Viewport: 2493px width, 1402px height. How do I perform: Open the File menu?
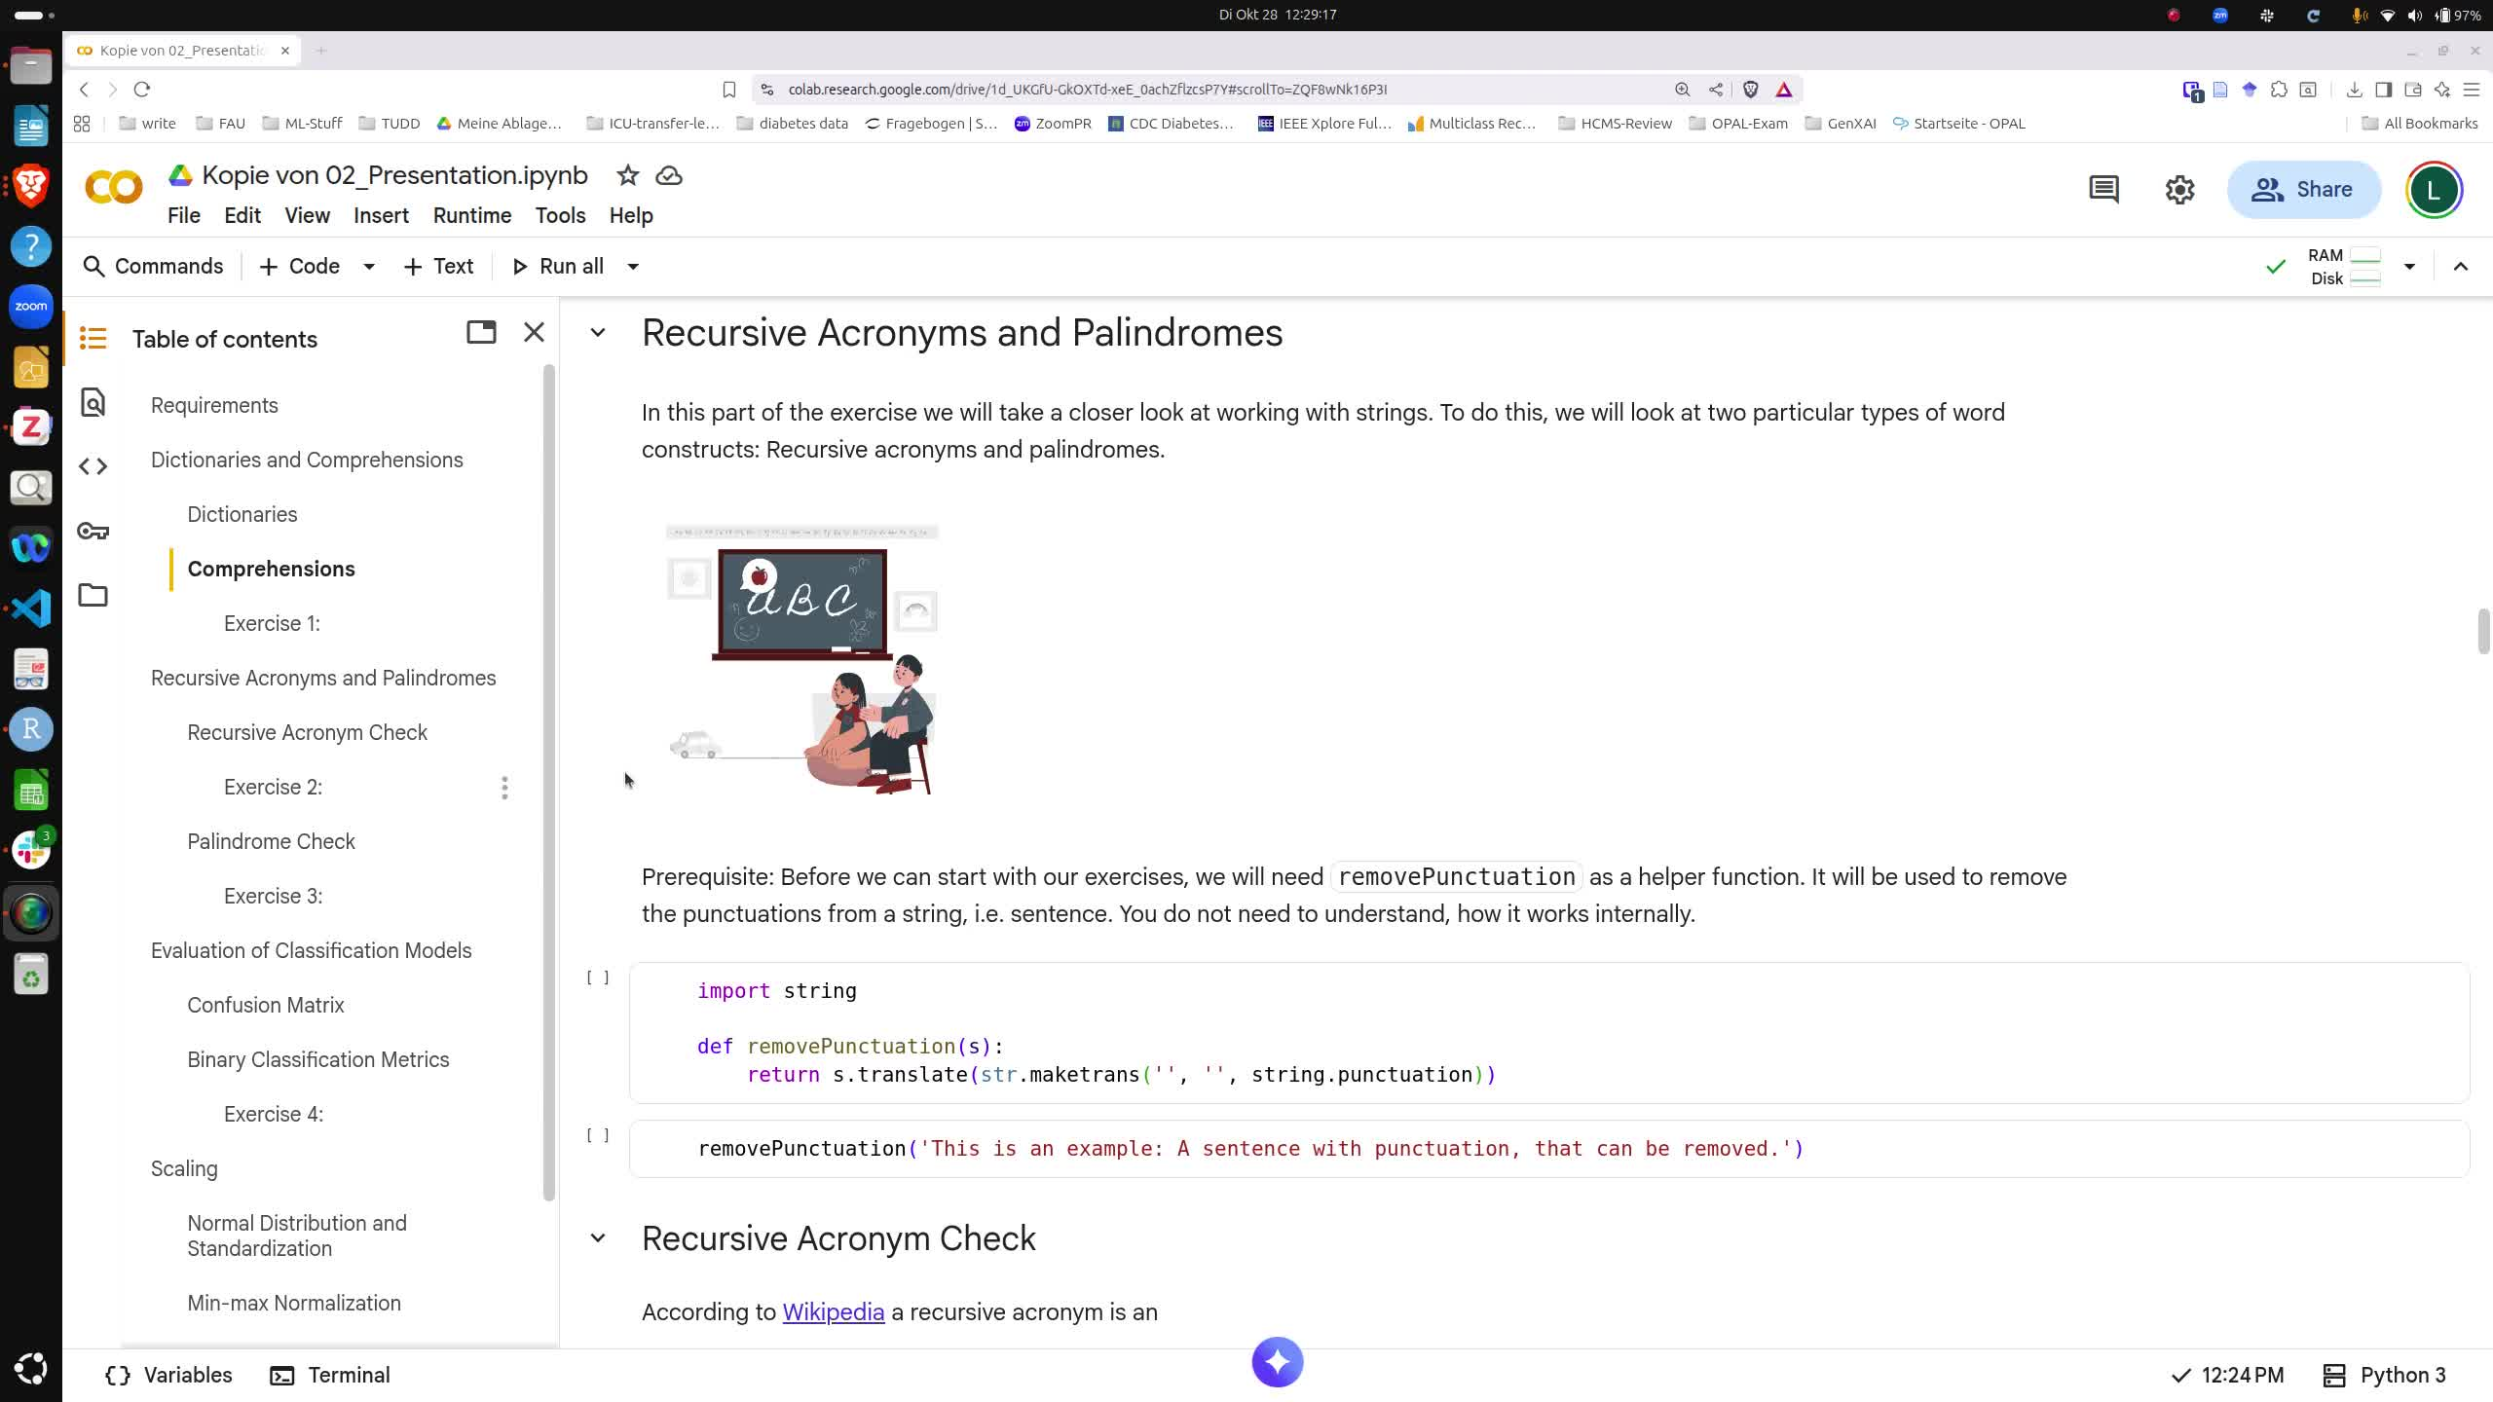[x=183, y=215]
